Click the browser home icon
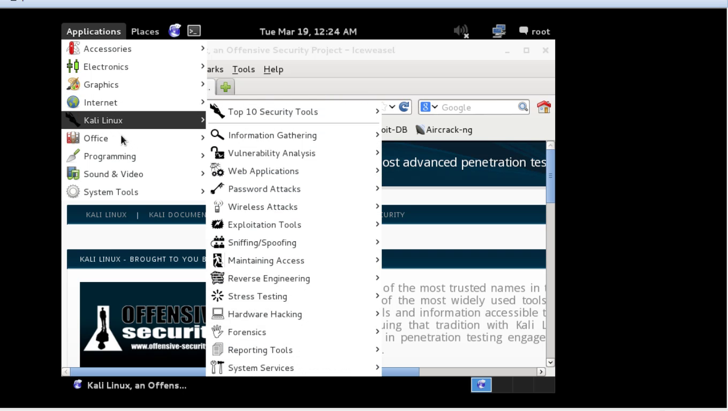Screen dimensions: 728x411 coord(544,107)
